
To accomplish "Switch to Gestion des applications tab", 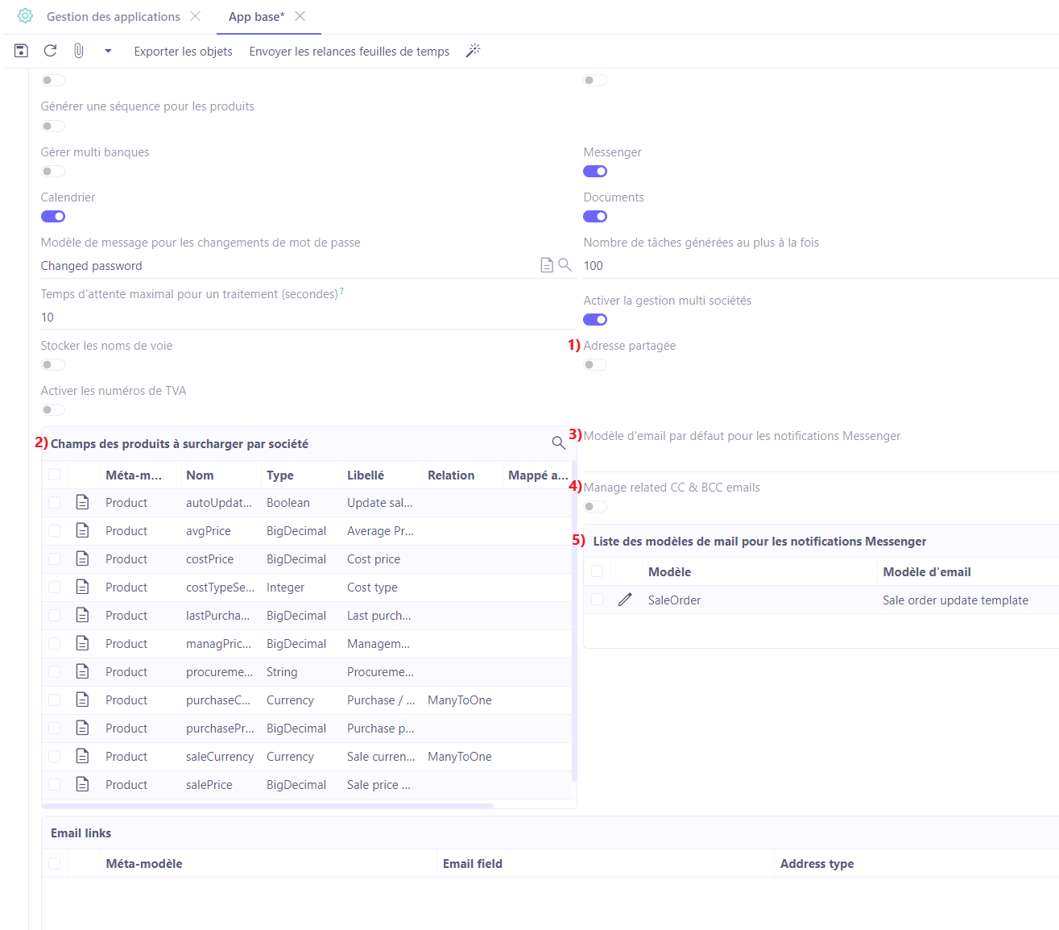I will 114,16.
